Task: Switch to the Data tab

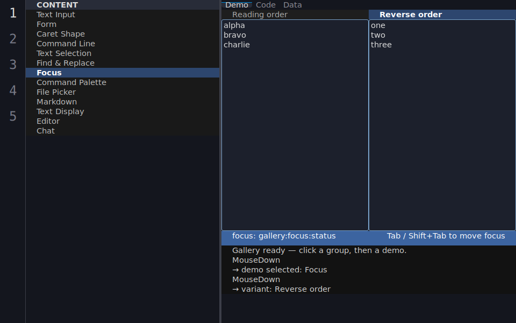Action: pyautogui.click(x=292, y=5)
